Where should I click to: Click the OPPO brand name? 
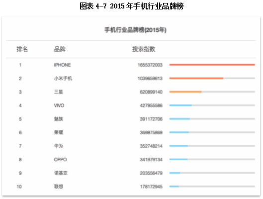coord(60,159)
